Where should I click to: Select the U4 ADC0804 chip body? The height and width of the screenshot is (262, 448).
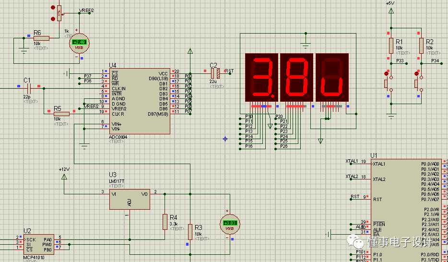coord(140,101)
